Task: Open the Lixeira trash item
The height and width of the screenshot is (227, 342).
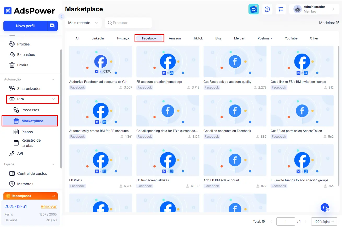Action: [x=22, y=65]
